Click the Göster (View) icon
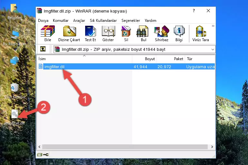This screenshot has width=248, height=165. tap(108, 31)
